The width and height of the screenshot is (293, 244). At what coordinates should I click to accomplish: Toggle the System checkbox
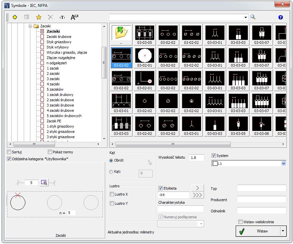[x=214, y=155]
